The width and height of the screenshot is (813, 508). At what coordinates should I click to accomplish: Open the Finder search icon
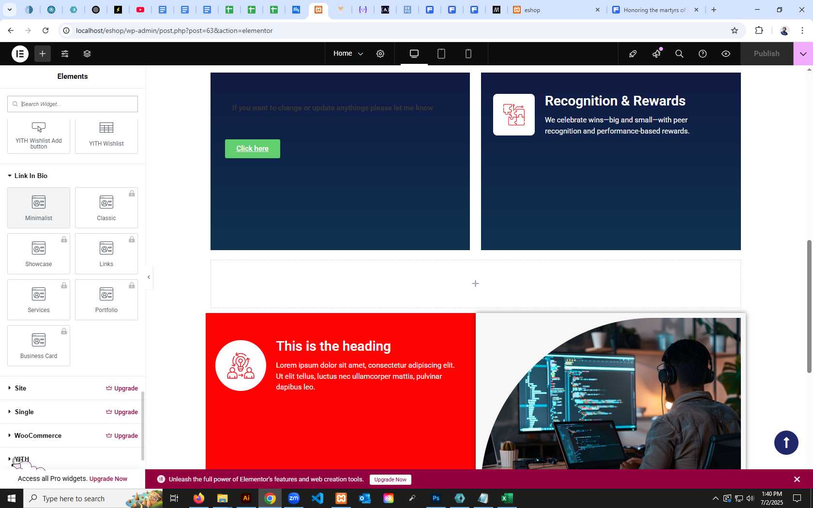pos(679,54)
